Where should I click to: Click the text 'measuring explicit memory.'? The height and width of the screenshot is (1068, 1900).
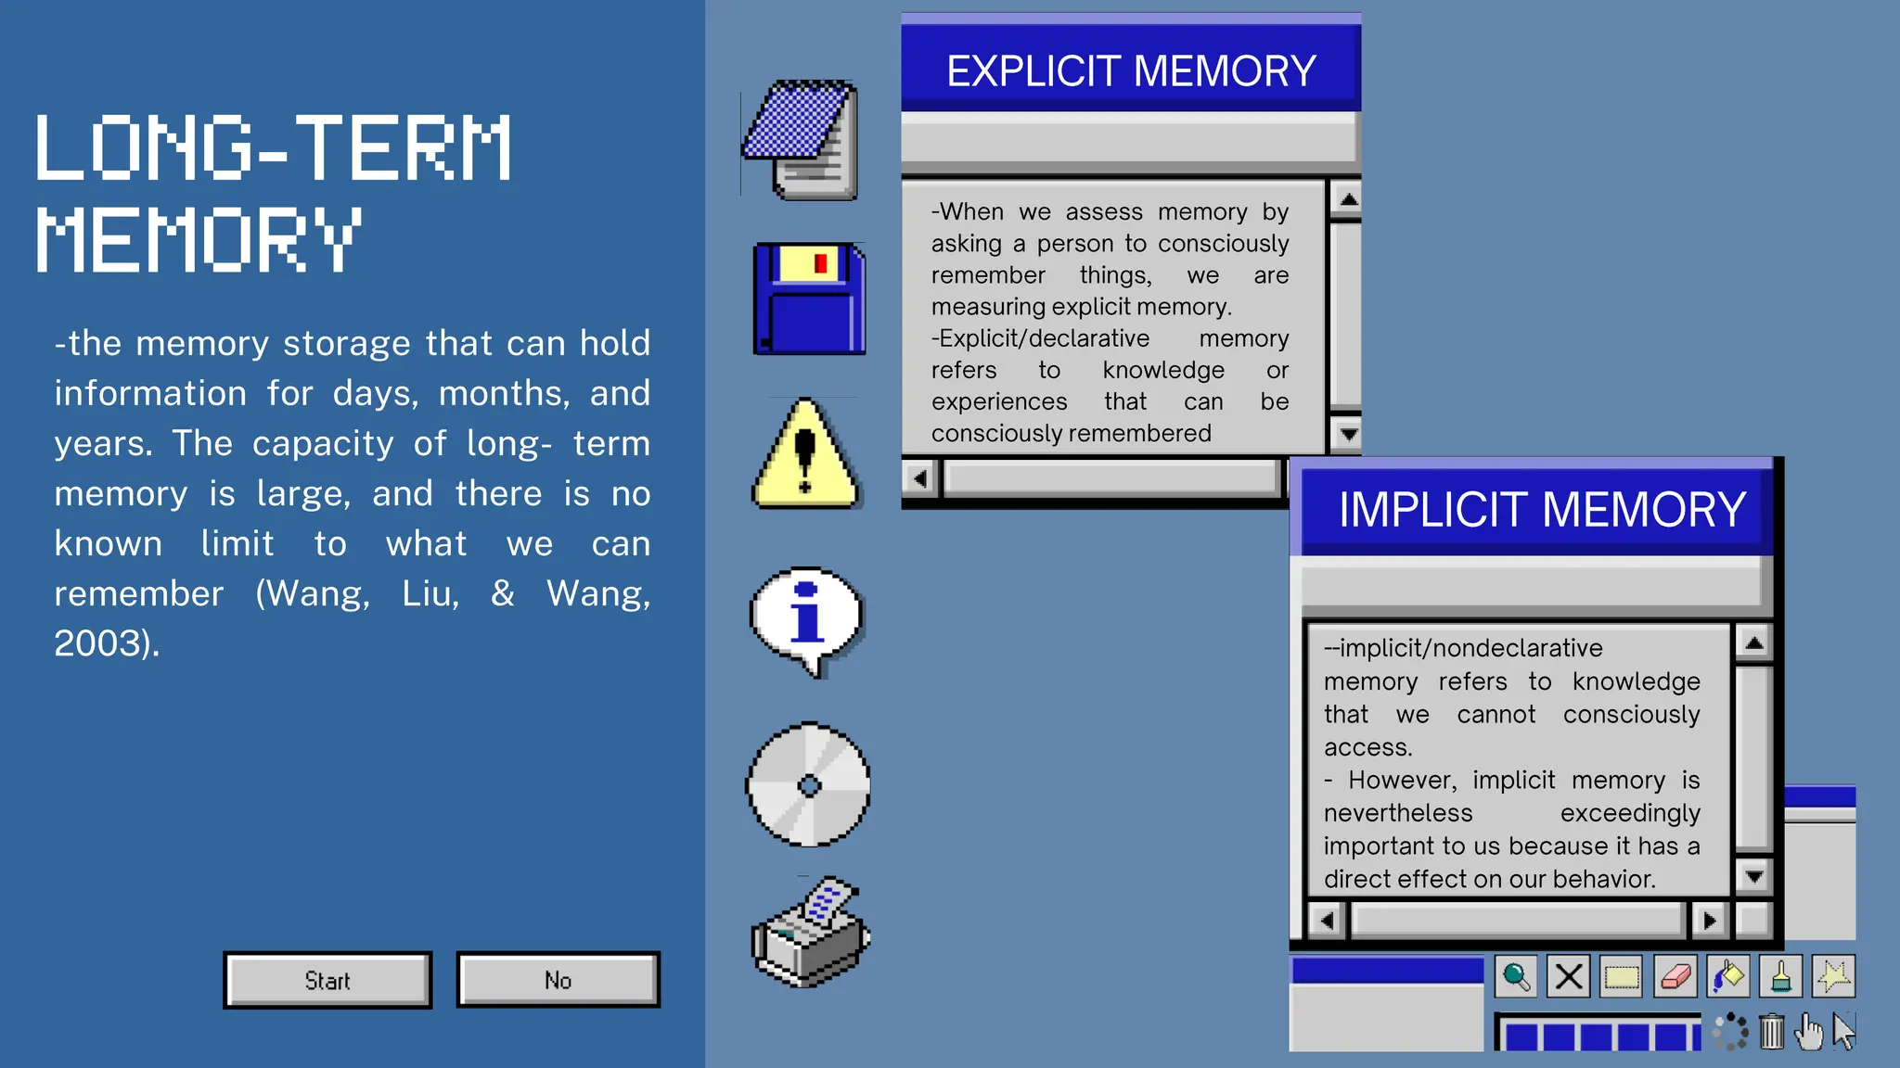1082,306
